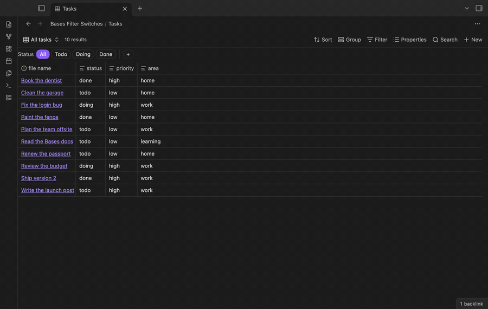Viewport: 488px width, 309px height.
Task: Open a new tab with the plus icon
Action: (x=140, y=8)
